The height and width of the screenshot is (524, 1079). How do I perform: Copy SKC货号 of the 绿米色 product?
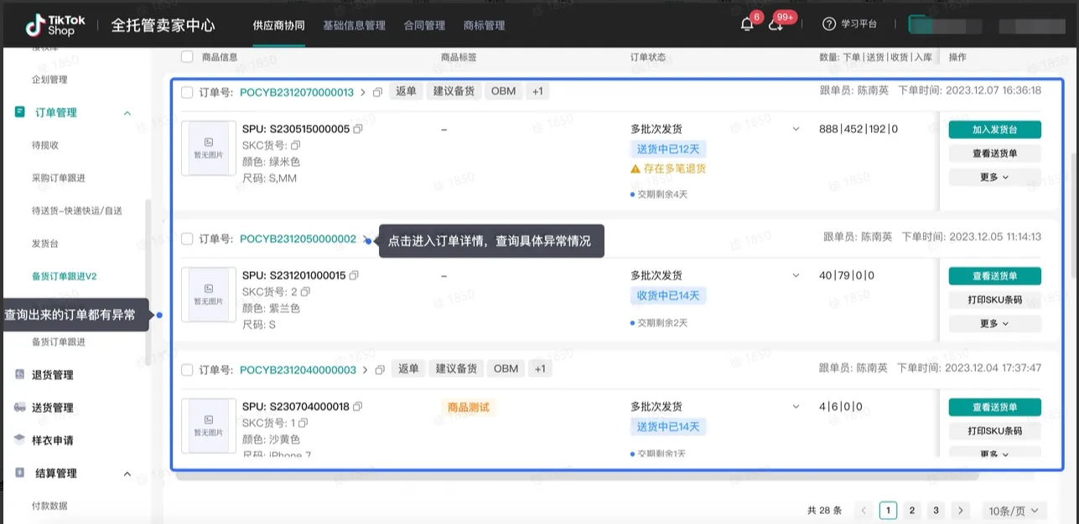[295, 146]
